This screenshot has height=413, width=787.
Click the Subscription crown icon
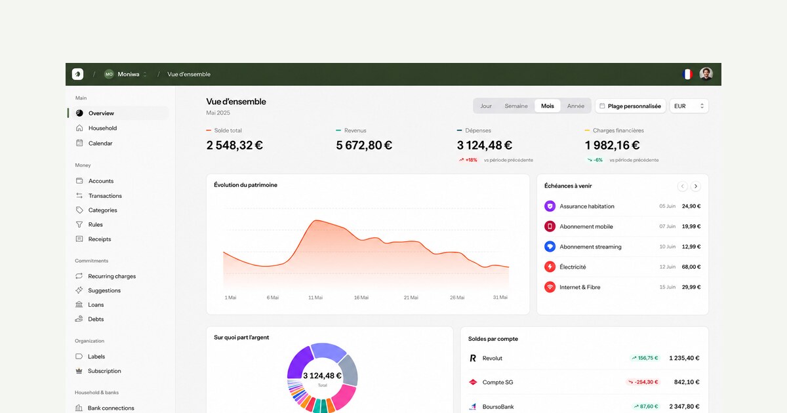pos(79,371)
